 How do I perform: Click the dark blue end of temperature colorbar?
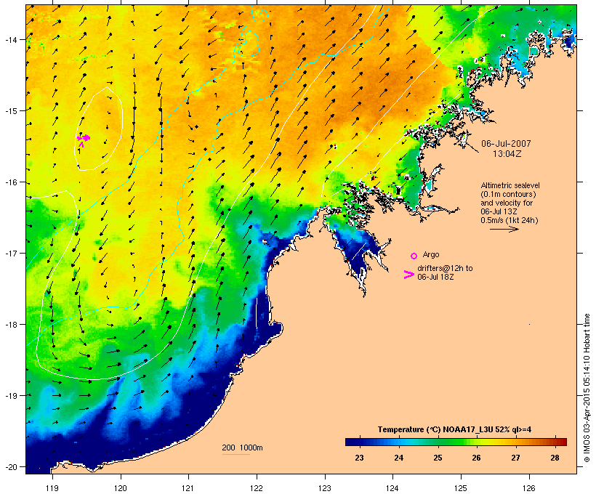pyautogui.click(x=352, y=442)
